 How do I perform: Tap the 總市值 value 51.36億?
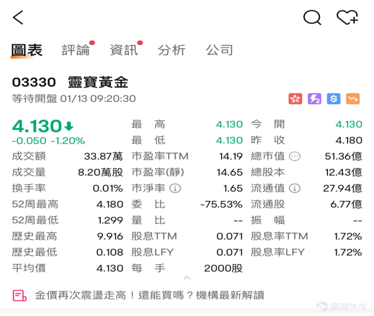tap(344, 157)
